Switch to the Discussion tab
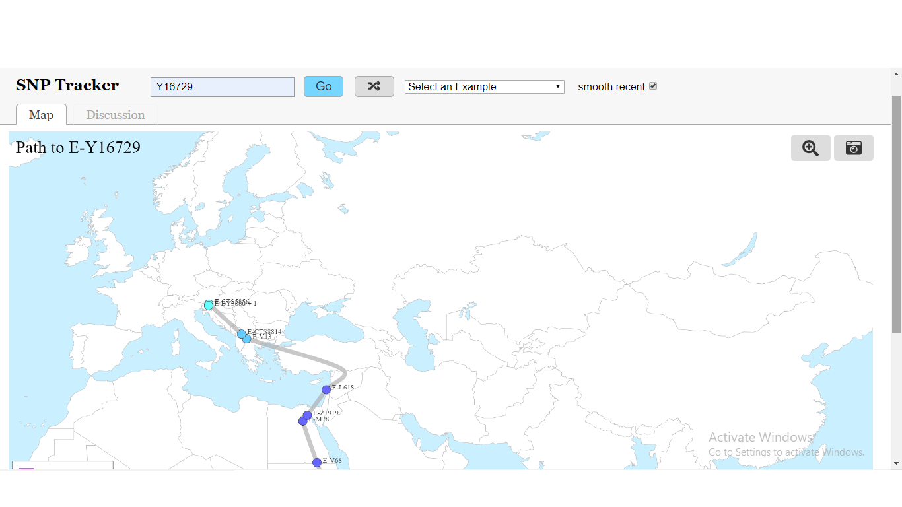Viewport: 902px width, 507px height. 115,114
